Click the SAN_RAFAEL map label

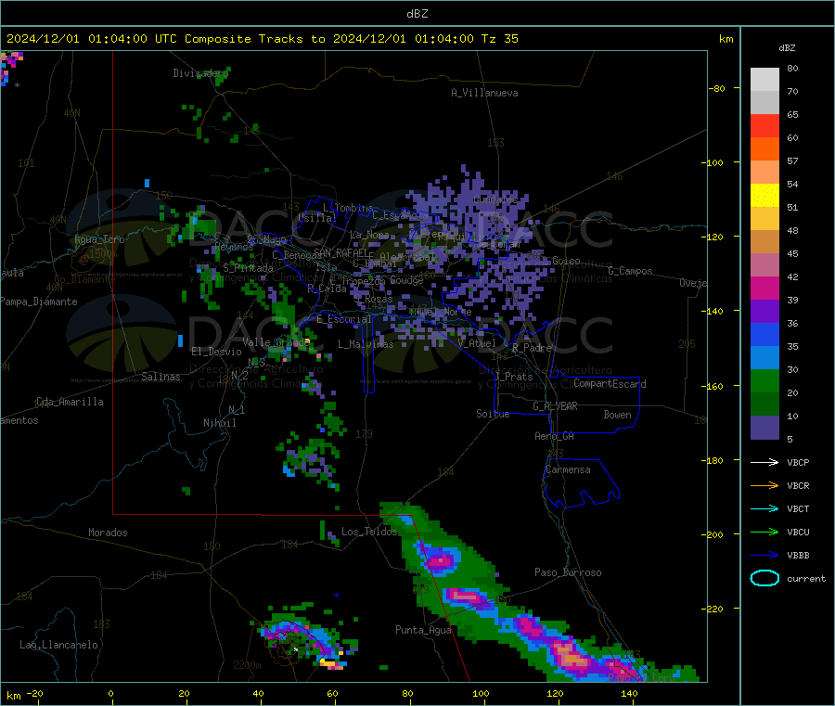pos(340,252)
